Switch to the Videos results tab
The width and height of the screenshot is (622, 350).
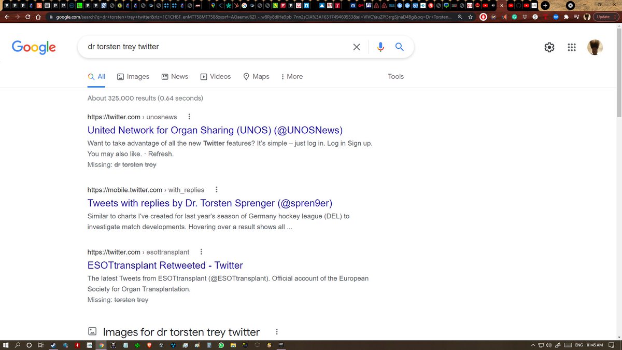coord(216,76)
